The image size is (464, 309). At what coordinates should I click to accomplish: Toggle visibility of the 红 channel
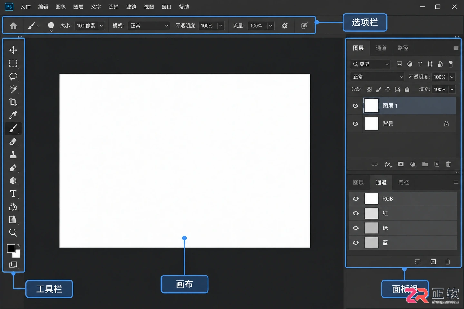[356, 213]
